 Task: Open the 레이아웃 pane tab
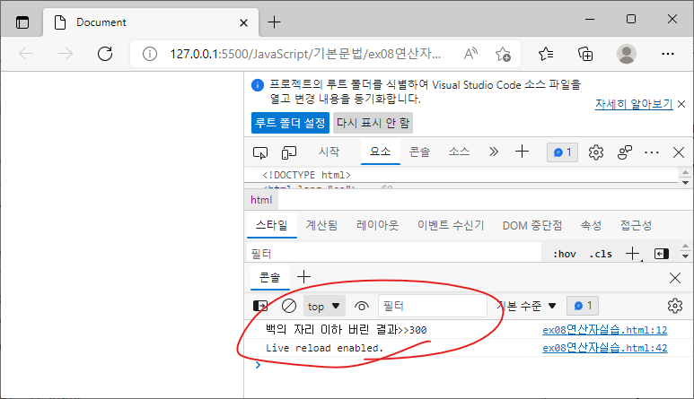click(378, 225)
